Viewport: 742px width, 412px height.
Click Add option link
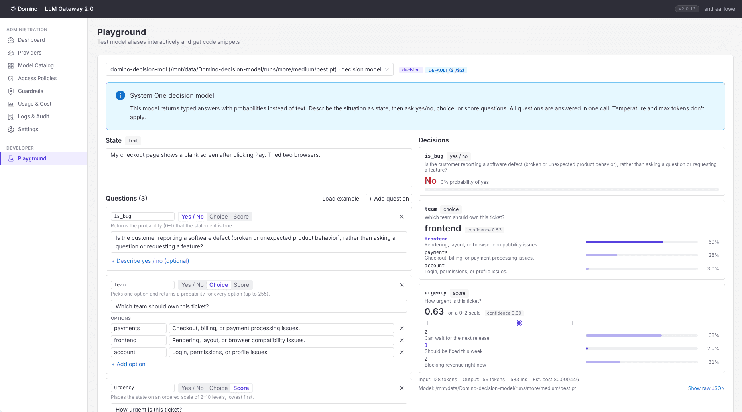[x=128, y=364]
